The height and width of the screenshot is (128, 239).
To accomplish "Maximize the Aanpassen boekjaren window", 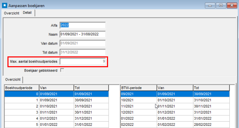I will 221,5.
